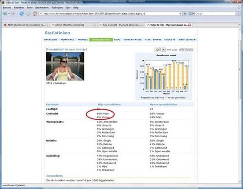Viewport: 243px width, 189px height.
Task: Switch to the Evie overzicht browser tab
Action: (120, 25)
